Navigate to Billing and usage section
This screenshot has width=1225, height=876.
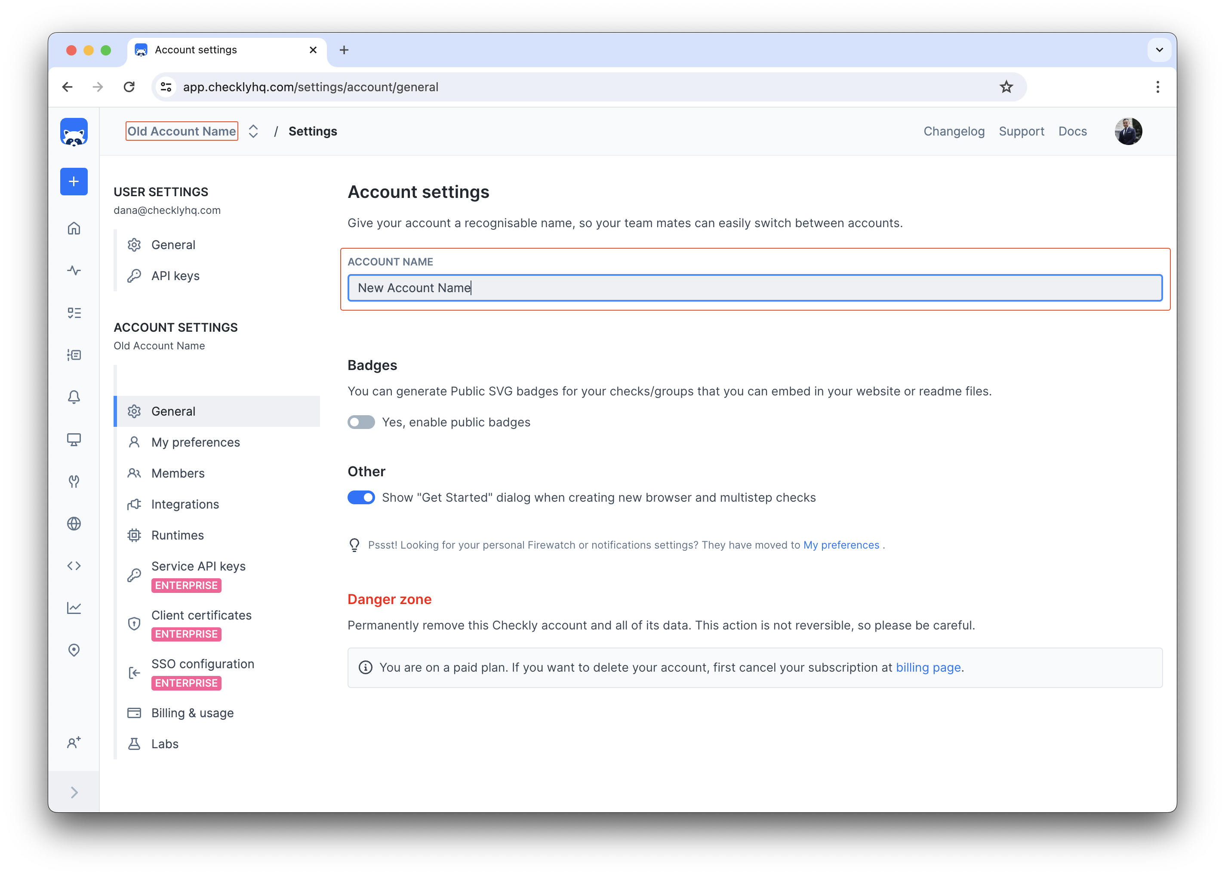[192, 712]
